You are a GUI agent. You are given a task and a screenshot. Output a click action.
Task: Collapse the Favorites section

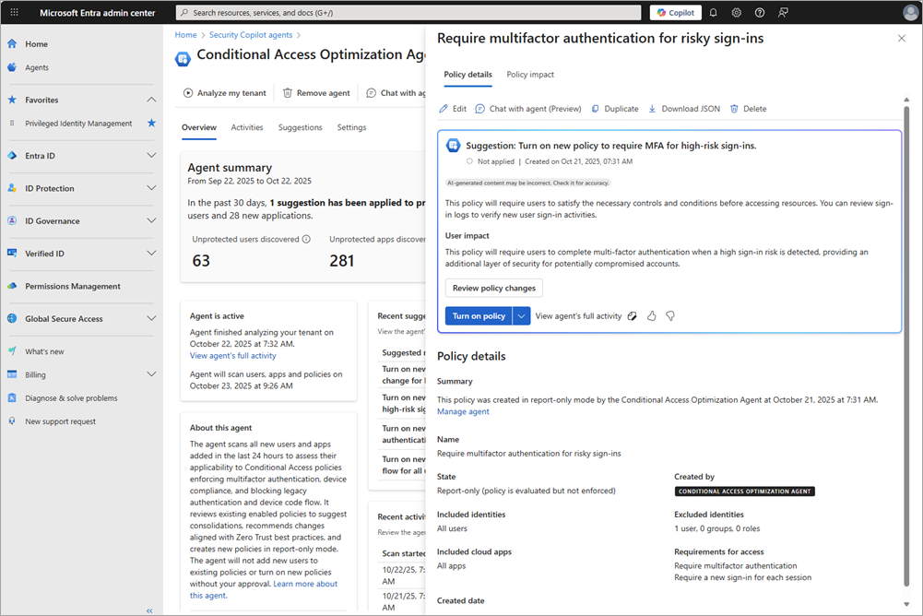click(150, 99)
